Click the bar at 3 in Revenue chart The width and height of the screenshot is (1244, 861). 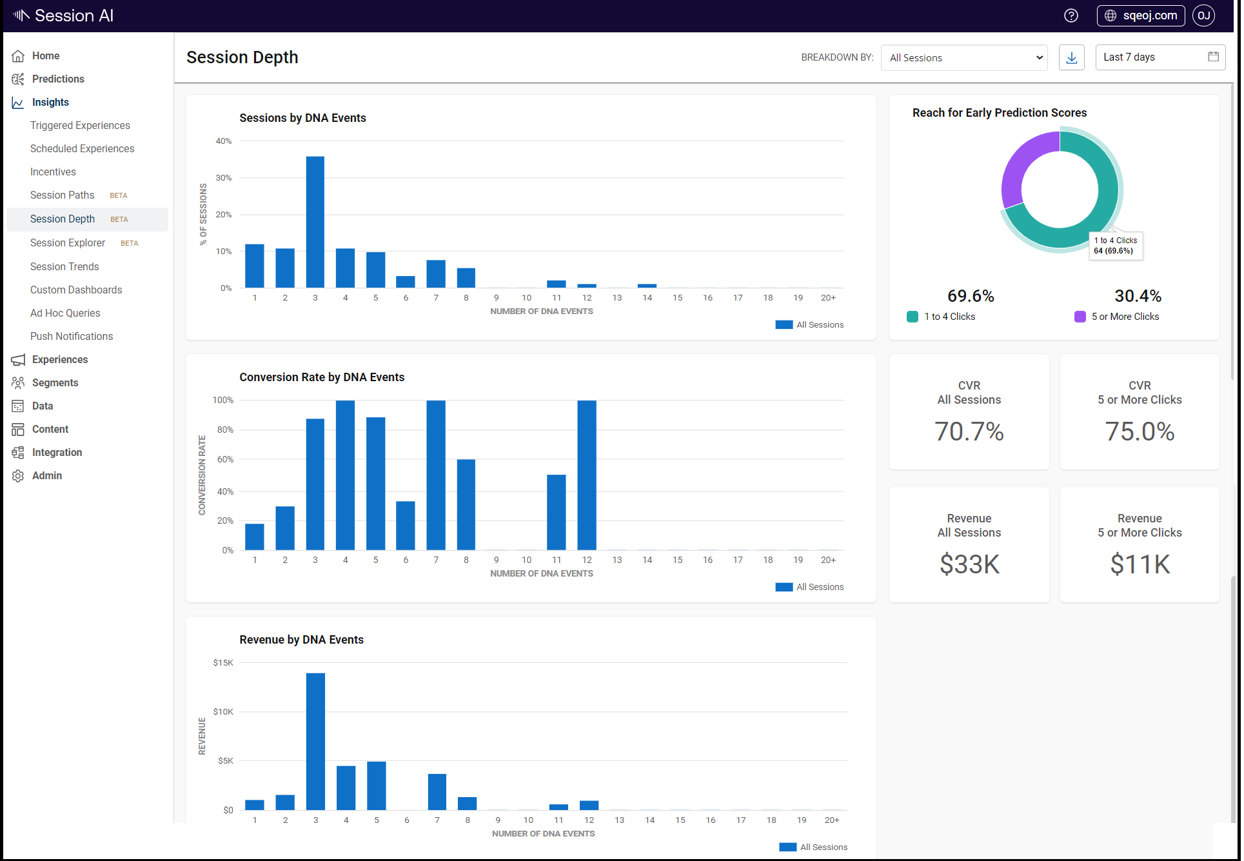[315, 742]
